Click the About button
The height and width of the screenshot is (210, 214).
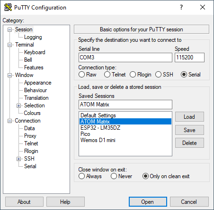[24, 202]
